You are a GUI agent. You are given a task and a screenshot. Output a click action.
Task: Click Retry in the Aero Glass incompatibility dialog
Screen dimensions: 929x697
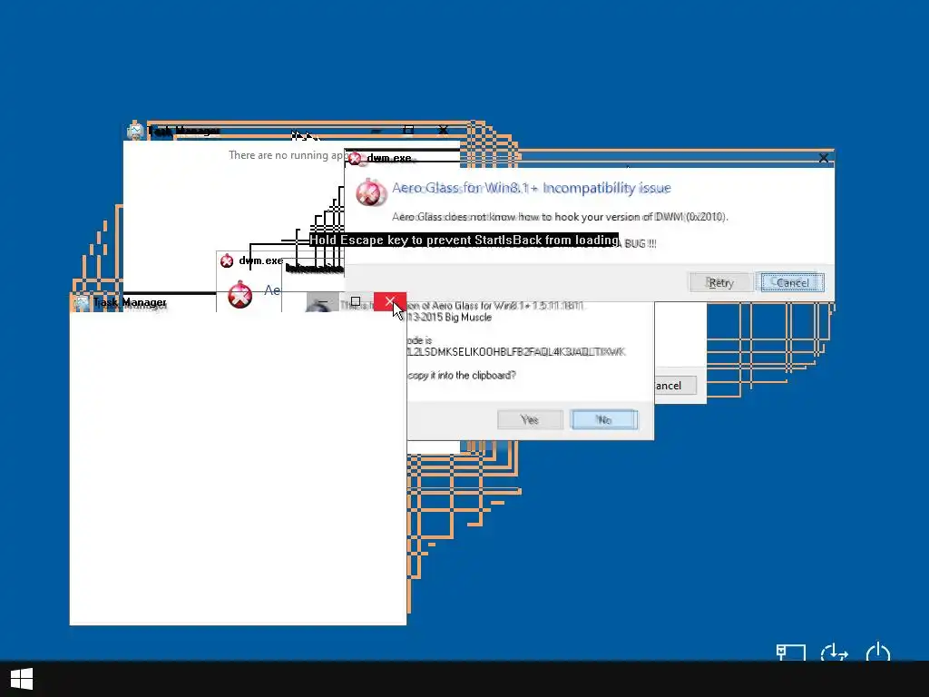[x=721, y=283]
